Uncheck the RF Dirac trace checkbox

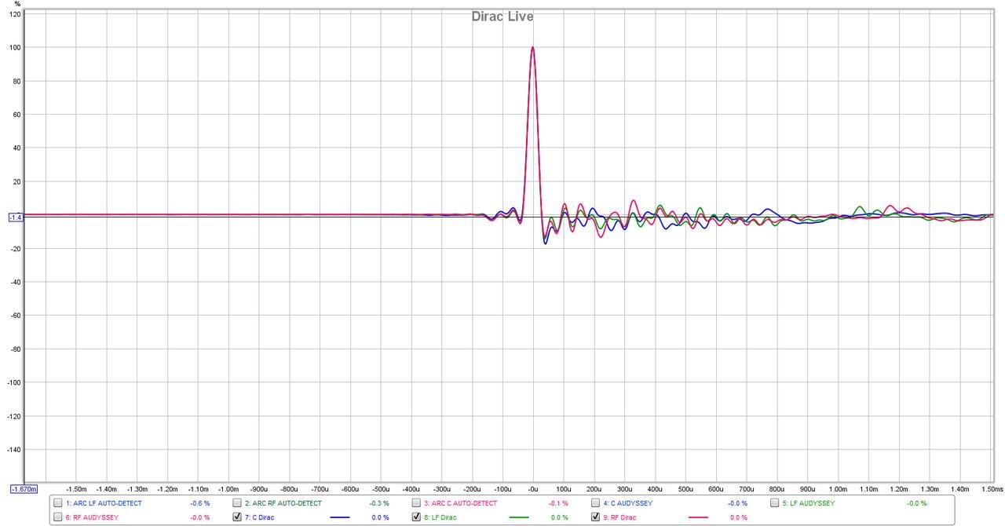(x=595, y=517)
